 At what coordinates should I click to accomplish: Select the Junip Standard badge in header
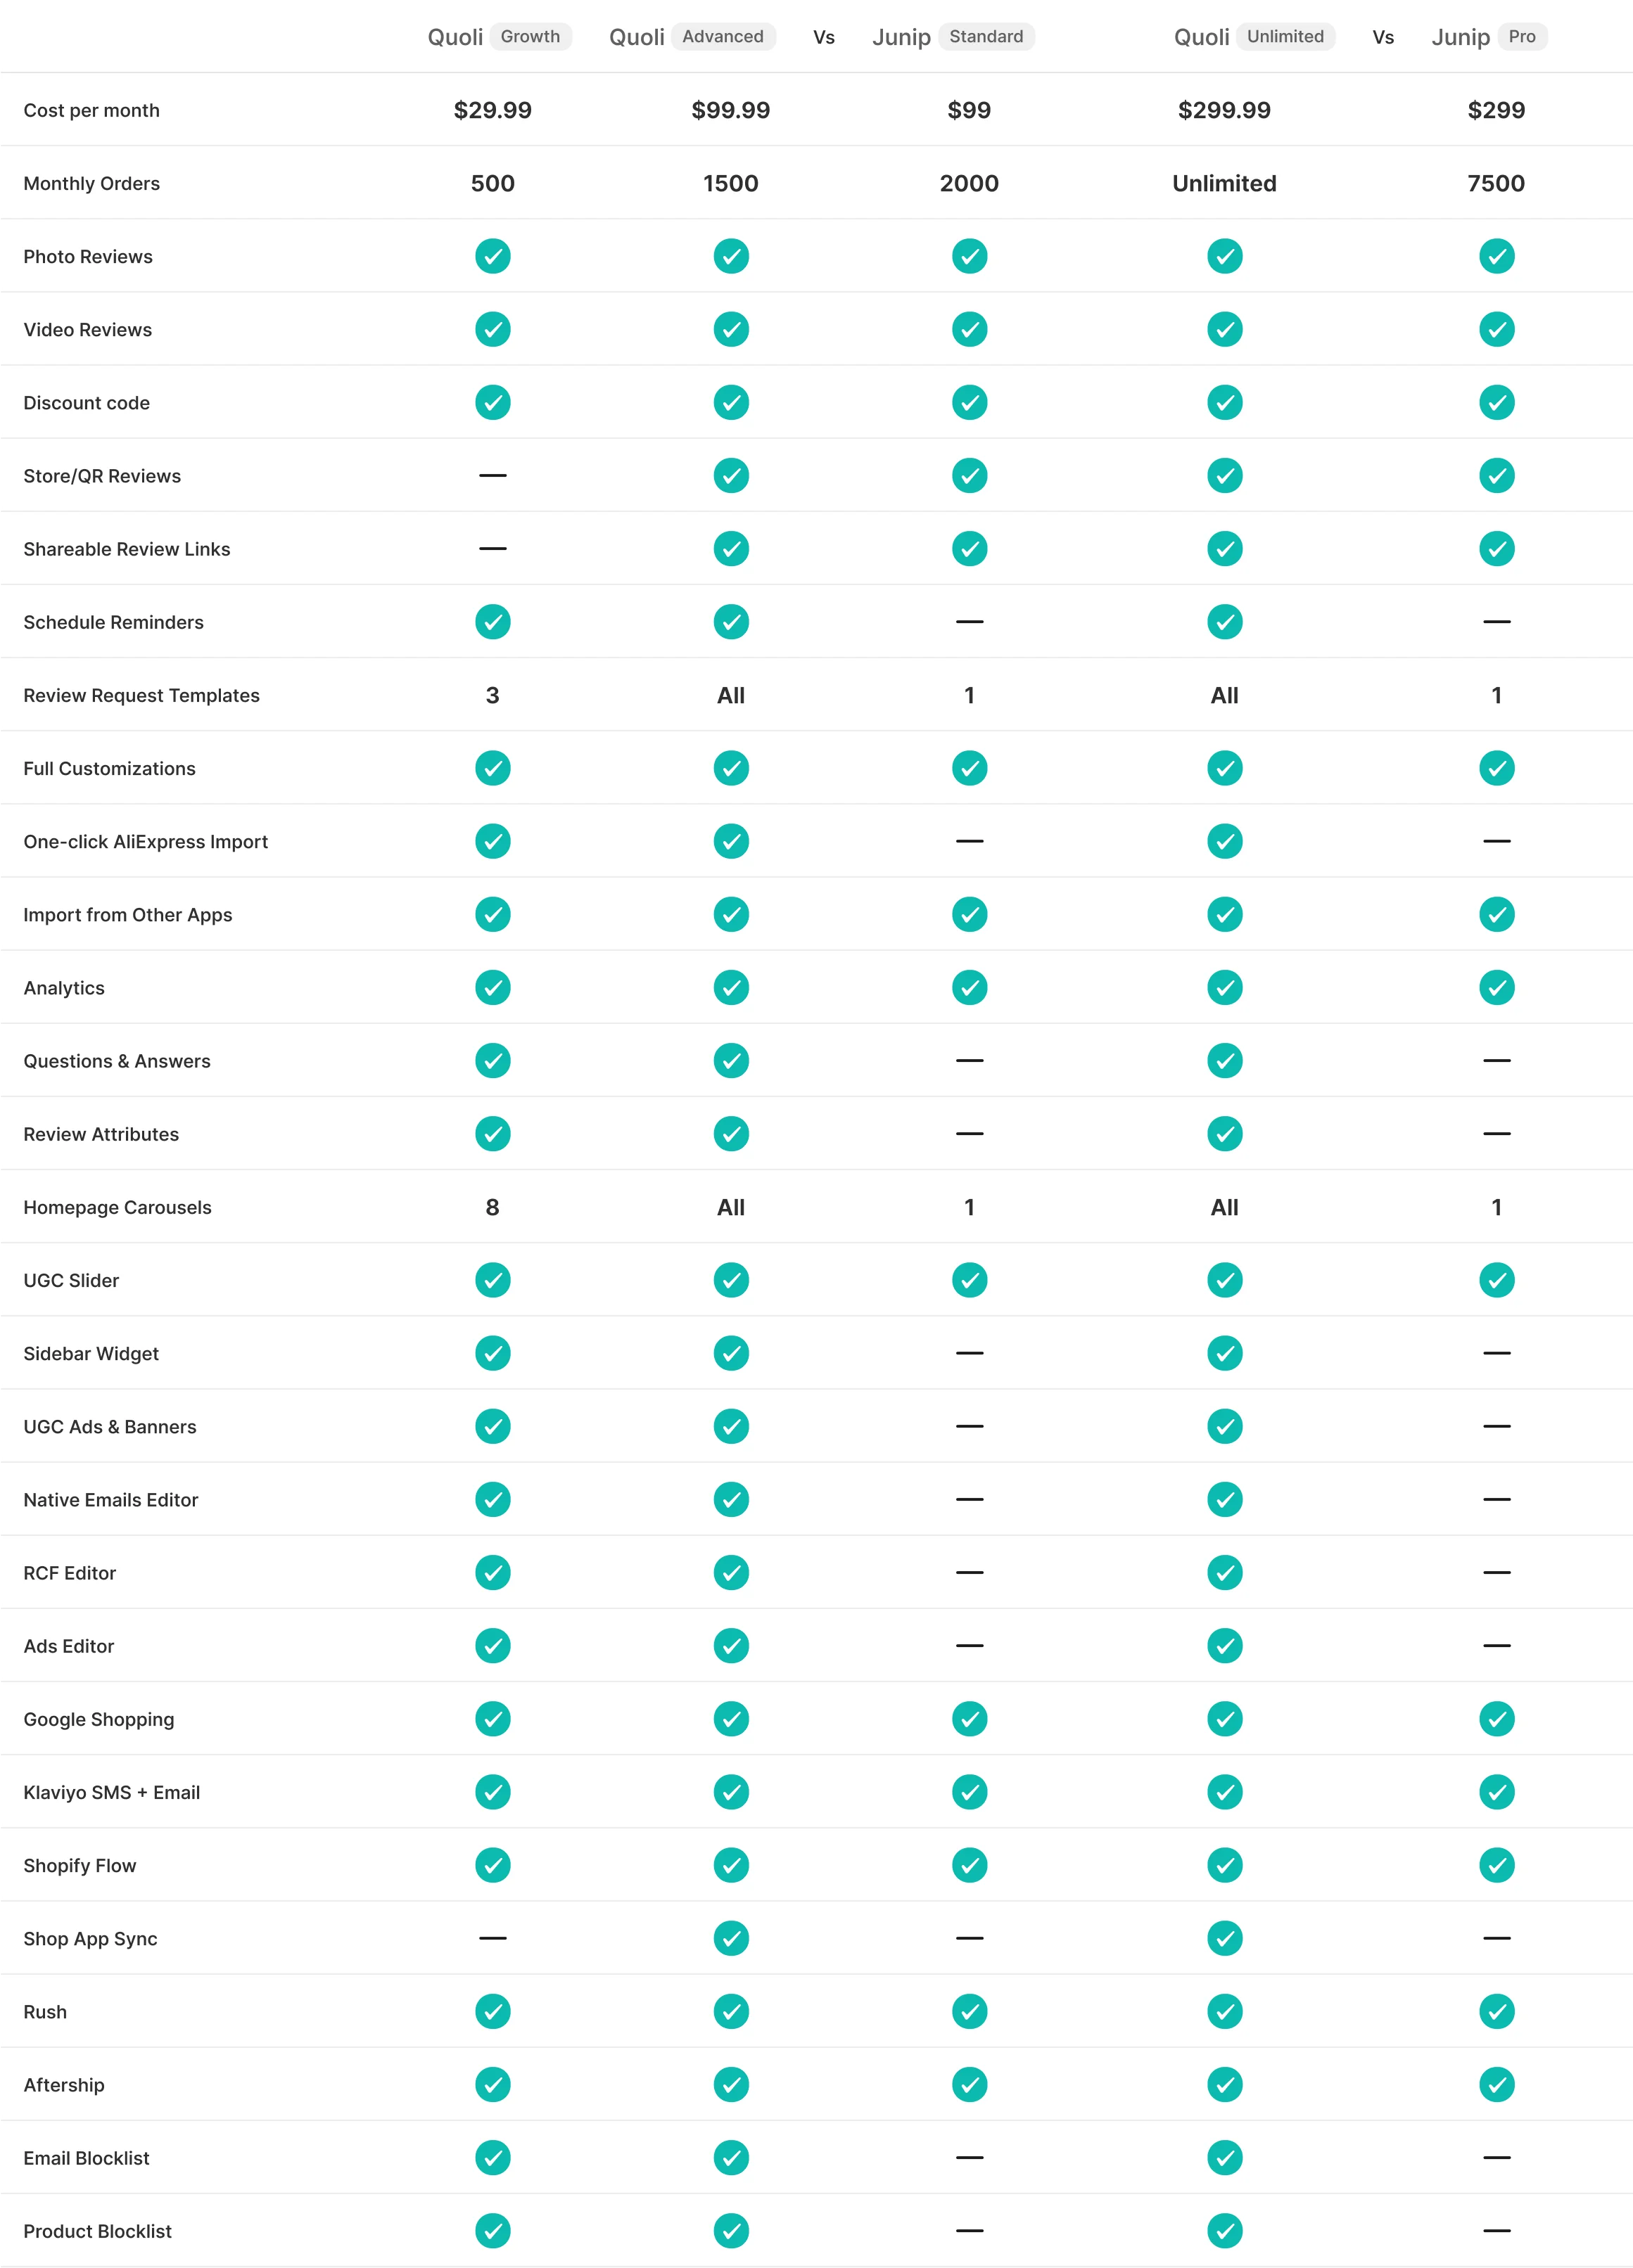pyautogui.click(x=986, y=37)
